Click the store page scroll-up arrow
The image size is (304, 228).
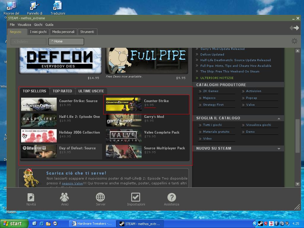(297, 51)
